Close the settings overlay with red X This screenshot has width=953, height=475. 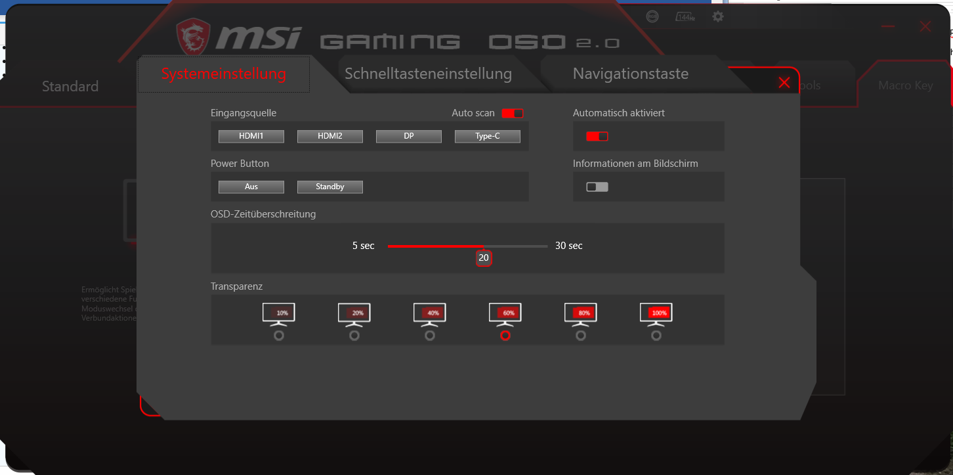[784, 82]
